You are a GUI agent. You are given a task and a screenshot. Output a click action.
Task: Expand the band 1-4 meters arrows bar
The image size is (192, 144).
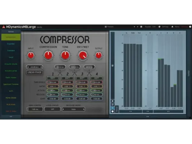pos(168,111)
